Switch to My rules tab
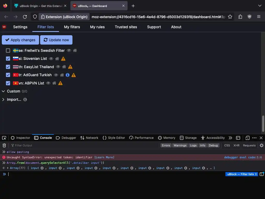The width and height of the screenshot is (265, 199). (x=97, y=27)
